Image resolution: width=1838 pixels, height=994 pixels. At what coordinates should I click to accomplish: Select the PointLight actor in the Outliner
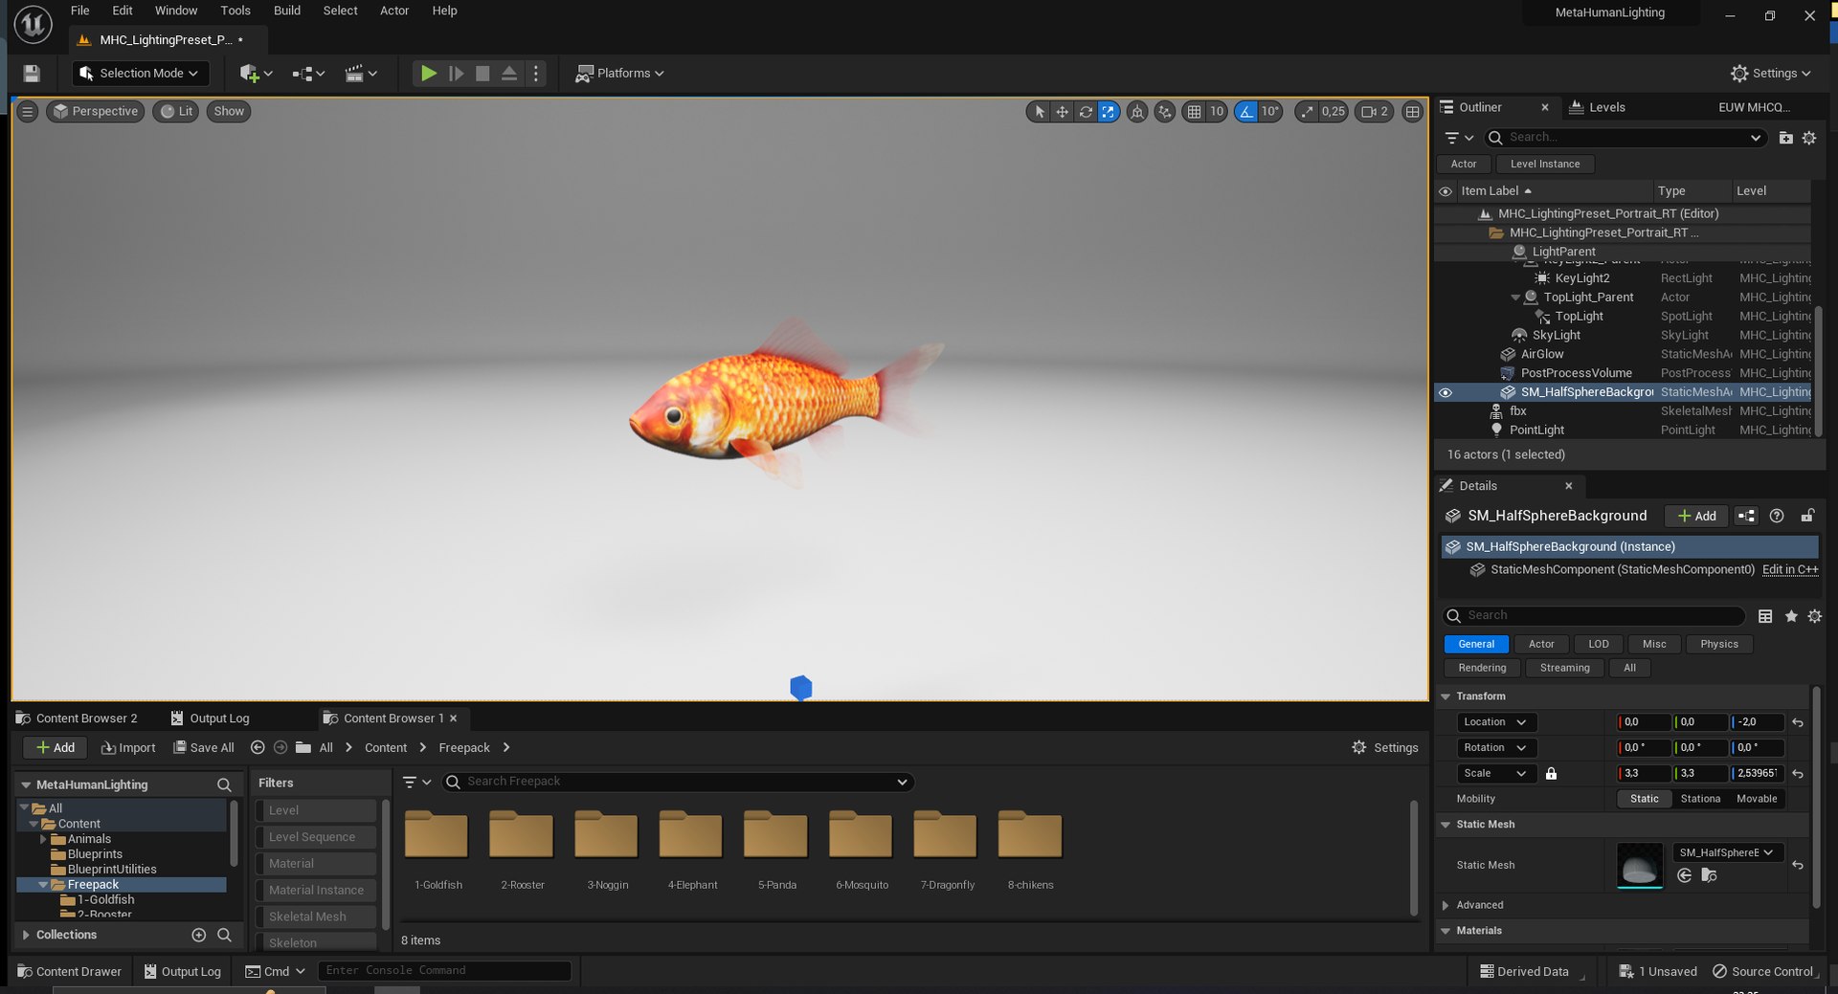[1536, 431]
